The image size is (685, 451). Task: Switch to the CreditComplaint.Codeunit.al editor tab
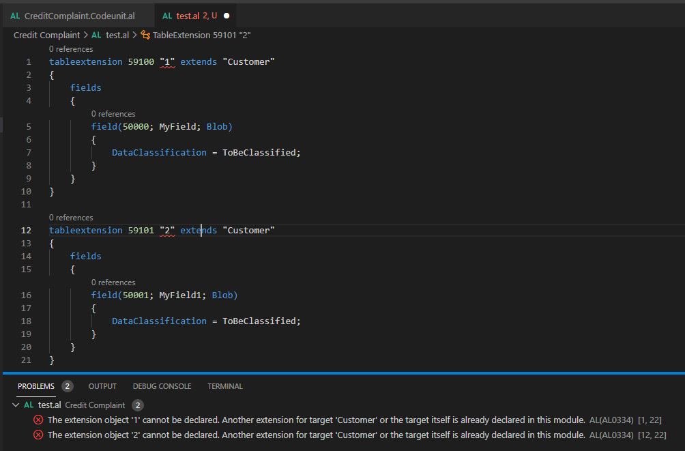pos(78,15)
